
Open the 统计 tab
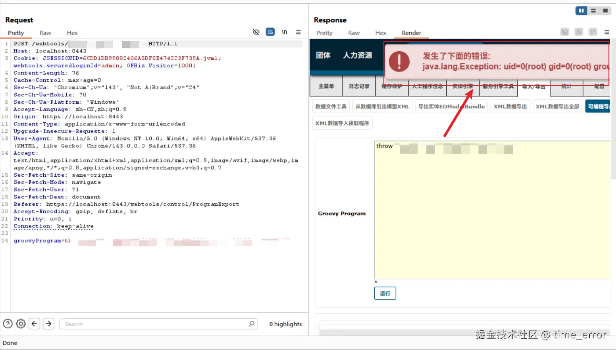(x=566, y=86)
